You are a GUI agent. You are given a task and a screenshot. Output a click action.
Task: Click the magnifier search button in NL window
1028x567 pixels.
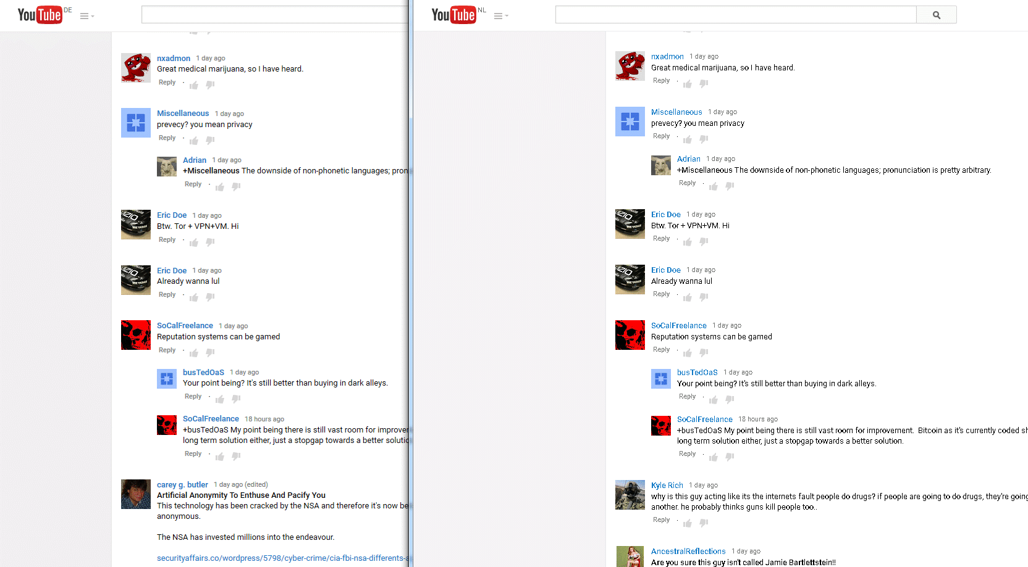tap(936, 15)
